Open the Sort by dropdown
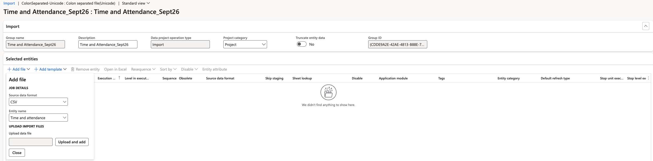Screen dimensions: 653x161 pyautogui.click(x=168, y=69)
